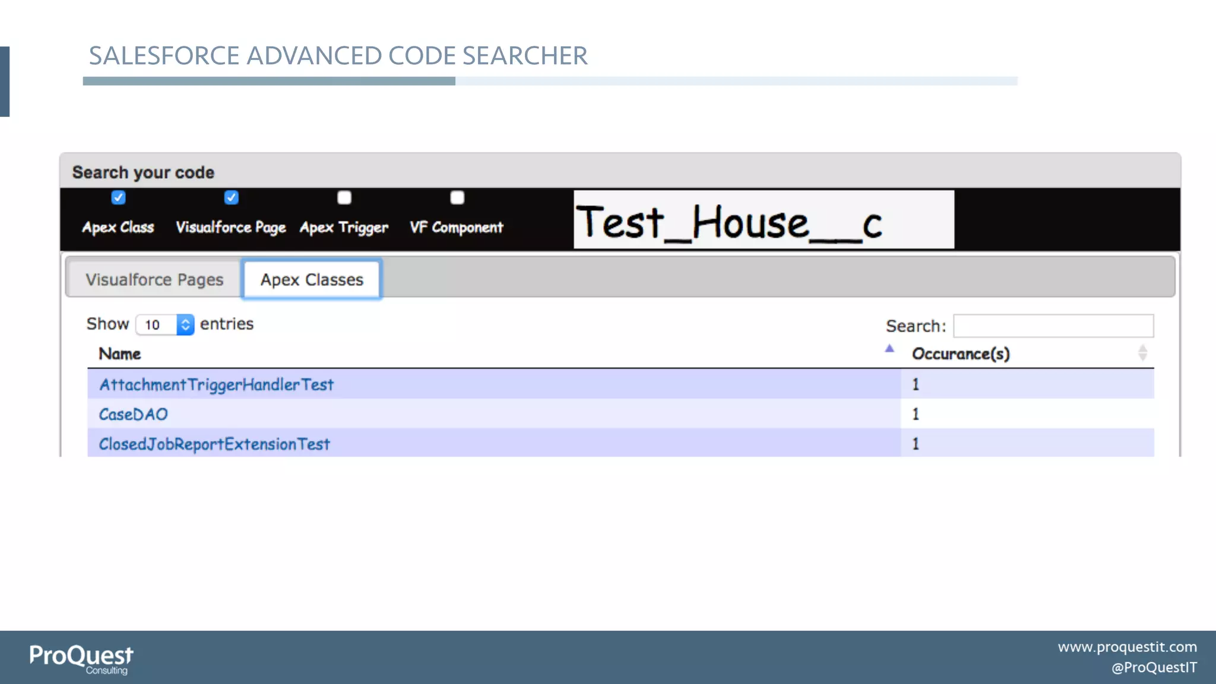
Task: Open the Show entries count dropdown
Action: [x=164, y=325]
